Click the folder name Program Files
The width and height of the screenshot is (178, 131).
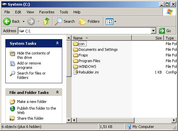click(x=89, y=61)
